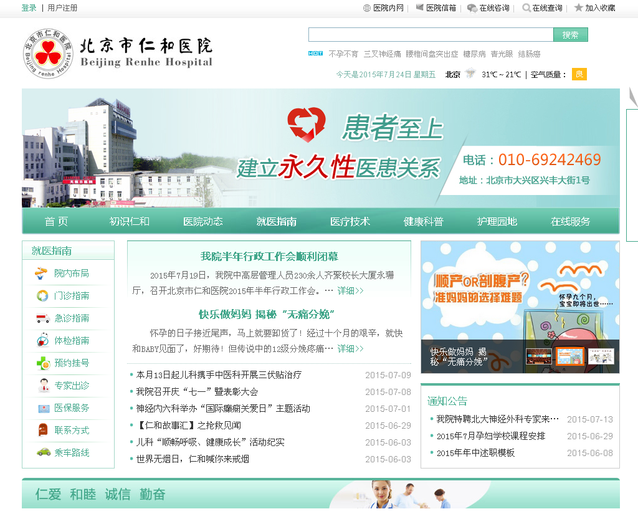Open 详细 link under 无痛分娩 article
This screenshot has width=638, height=514.
pos(350,349)
